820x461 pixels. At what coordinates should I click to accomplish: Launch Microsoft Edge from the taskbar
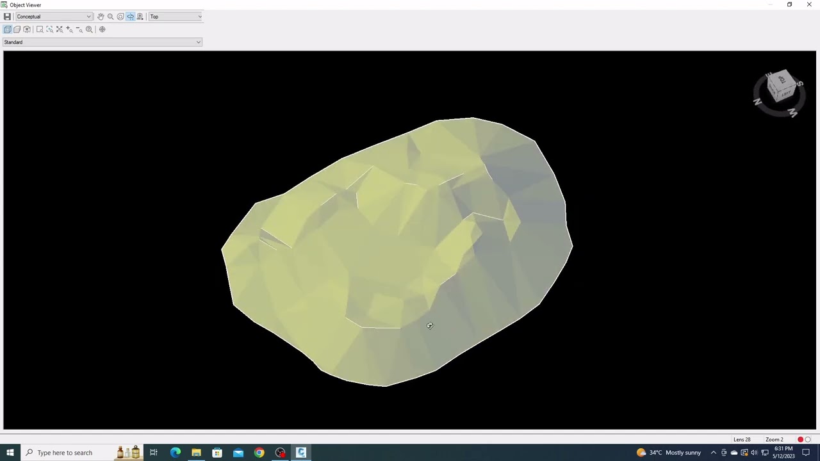pos(175,453)
